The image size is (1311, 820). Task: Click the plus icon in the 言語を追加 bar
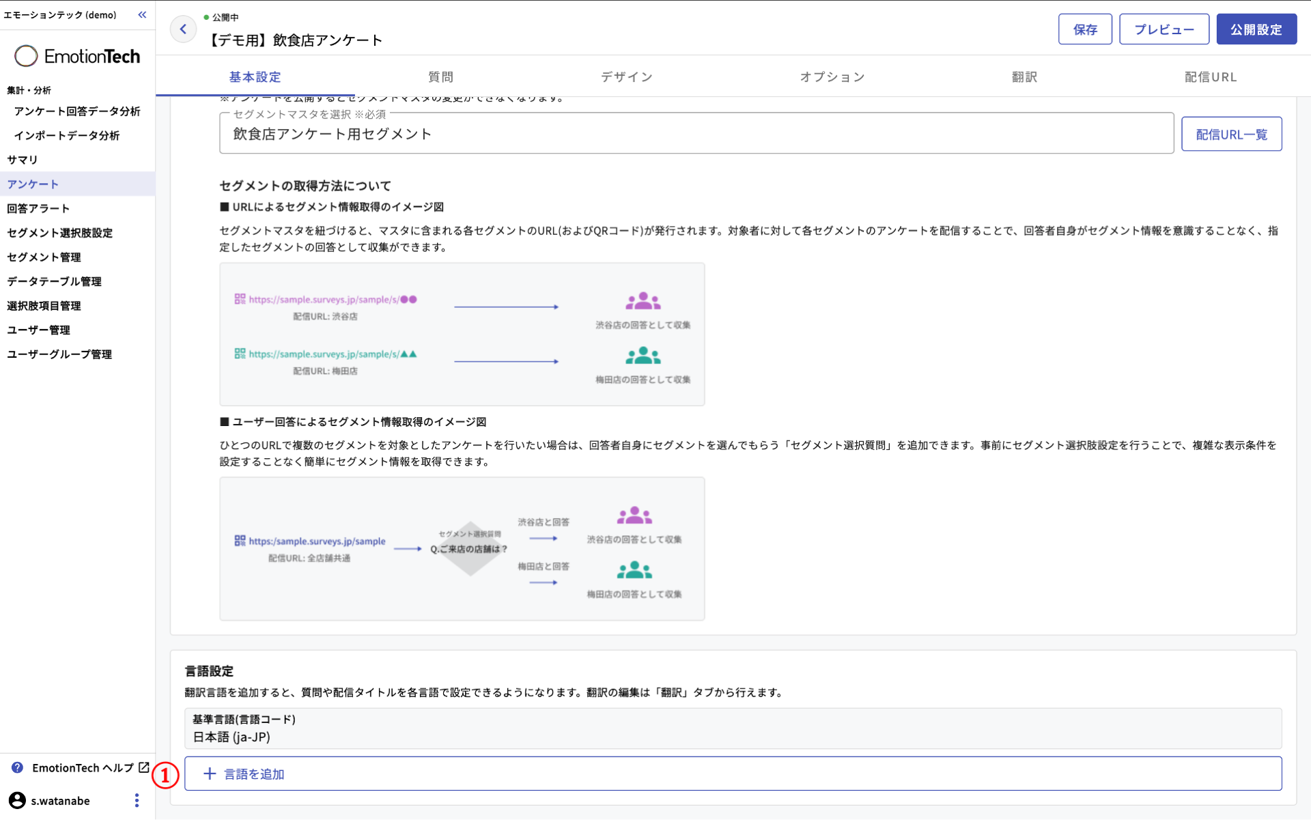pos(209,774)
